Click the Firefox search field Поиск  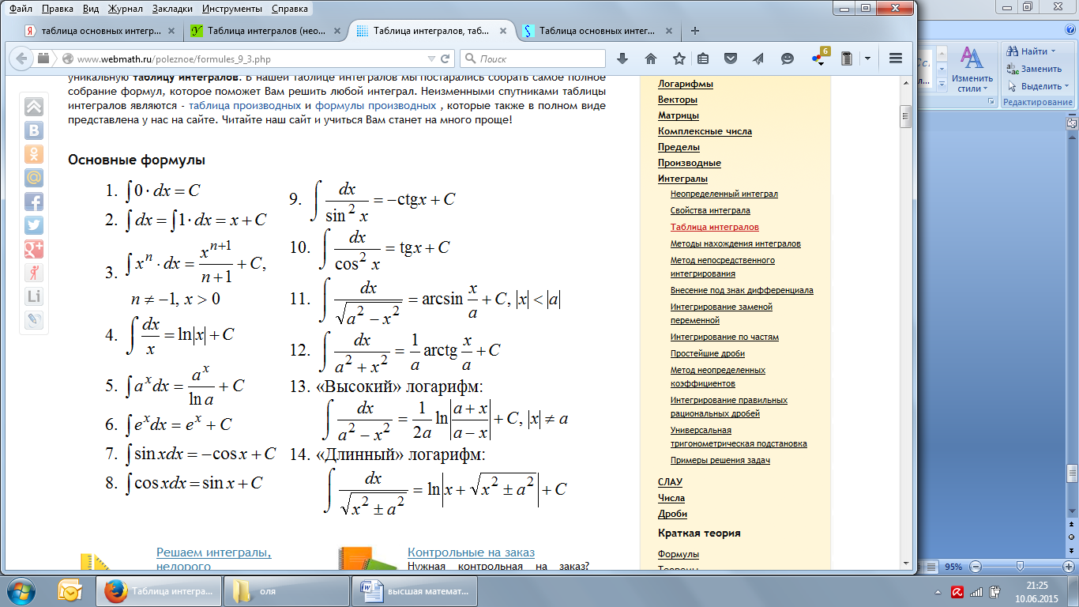[532, 58]
